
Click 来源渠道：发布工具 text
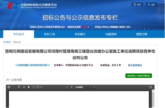[110, 65]
